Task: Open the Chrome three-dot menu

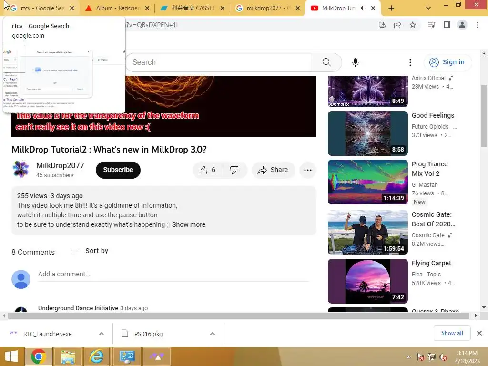Action: tap(478, 25)
